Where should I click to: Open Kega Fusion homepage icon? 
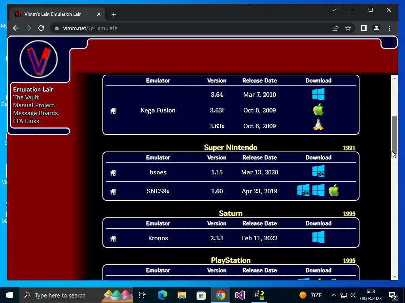coord(113,111)
